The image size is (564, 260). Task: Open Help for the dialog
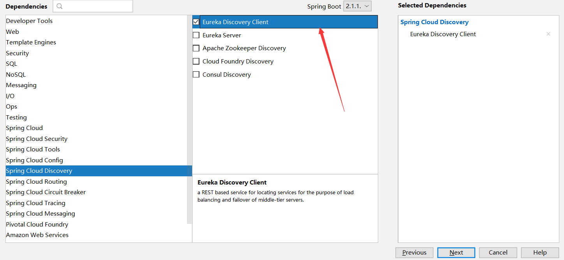pos(540,253)
